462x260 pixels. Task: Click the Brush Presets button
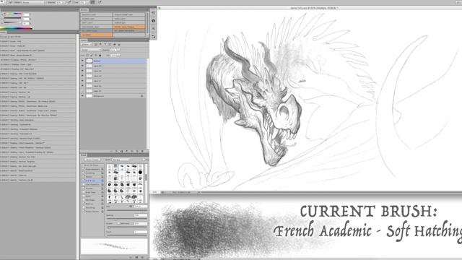coord(92,160)
